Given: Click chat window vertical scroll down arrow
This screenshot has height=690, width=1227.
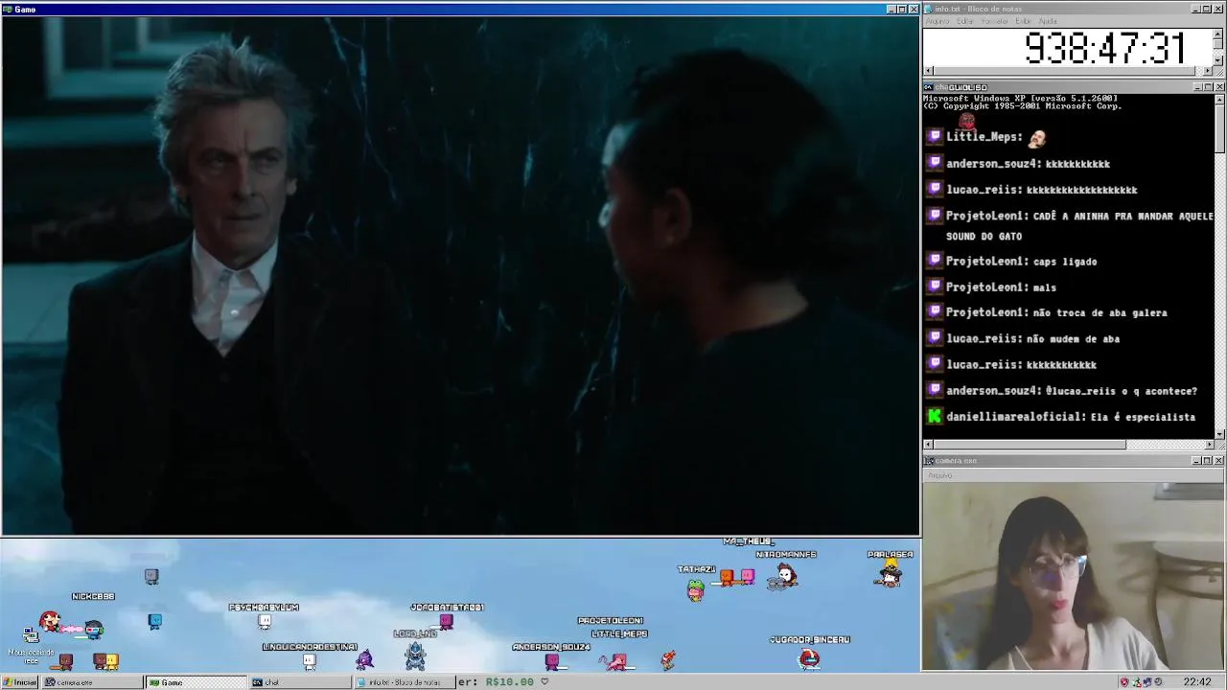Looking at the screenshot, I should tap(1218, 433).
